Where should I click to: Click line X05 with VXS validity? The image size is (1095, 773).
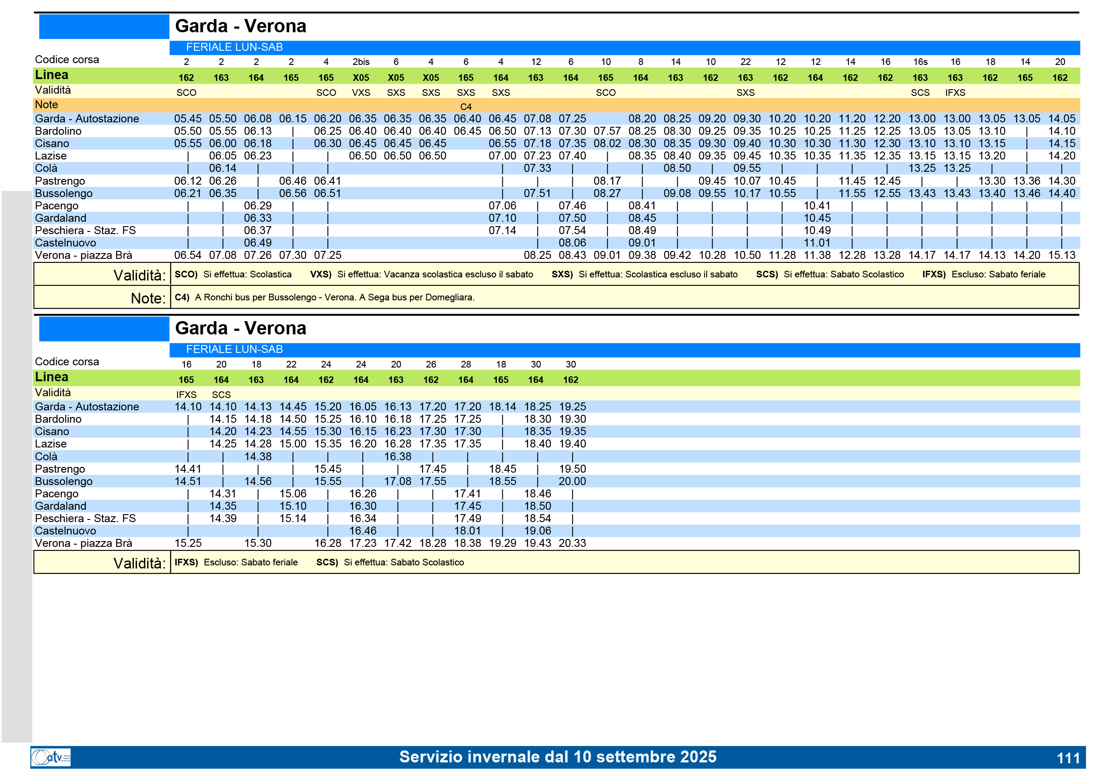tap(360, 78)
